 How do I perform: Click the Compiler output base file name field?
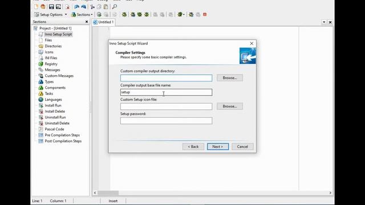166,92
